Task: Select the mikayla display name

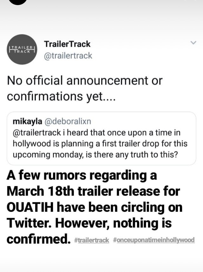Action: (27, 121)
